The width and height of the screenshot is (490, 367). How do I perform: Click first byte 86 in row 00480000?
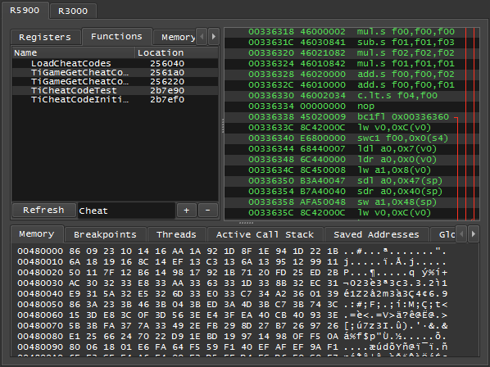[75, 251]
